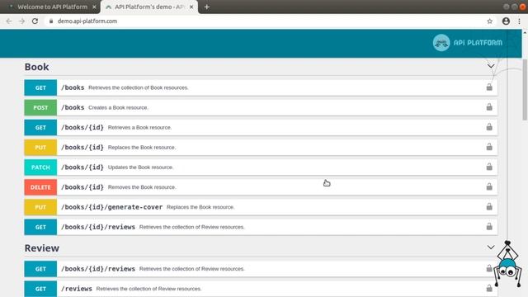This screenshot has width=528, height=297.
Task: Close the API Platform's demo tab
Action: 191,7
